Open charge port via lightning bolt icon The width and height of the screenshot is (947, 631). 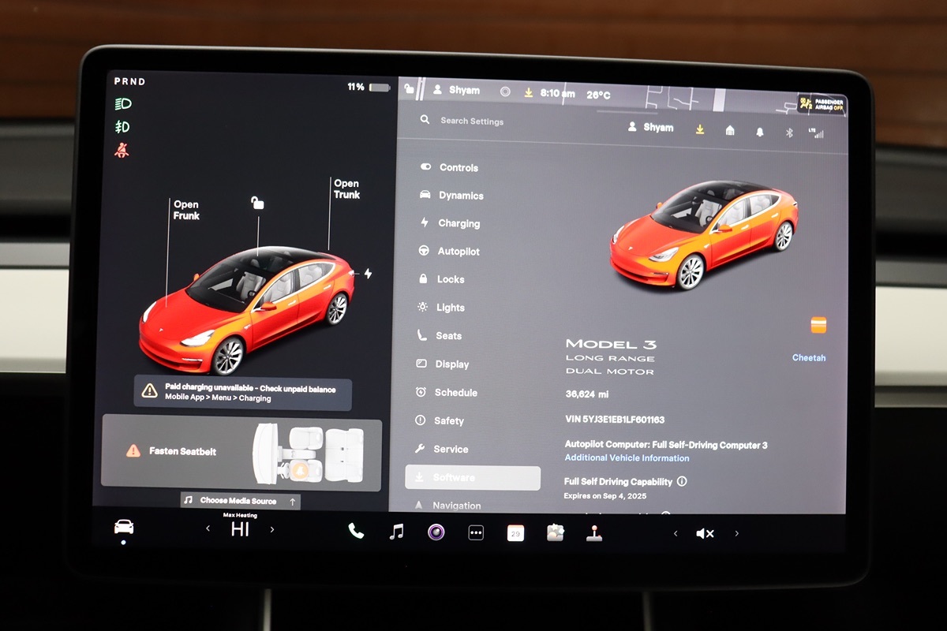(x=368, y=274)
